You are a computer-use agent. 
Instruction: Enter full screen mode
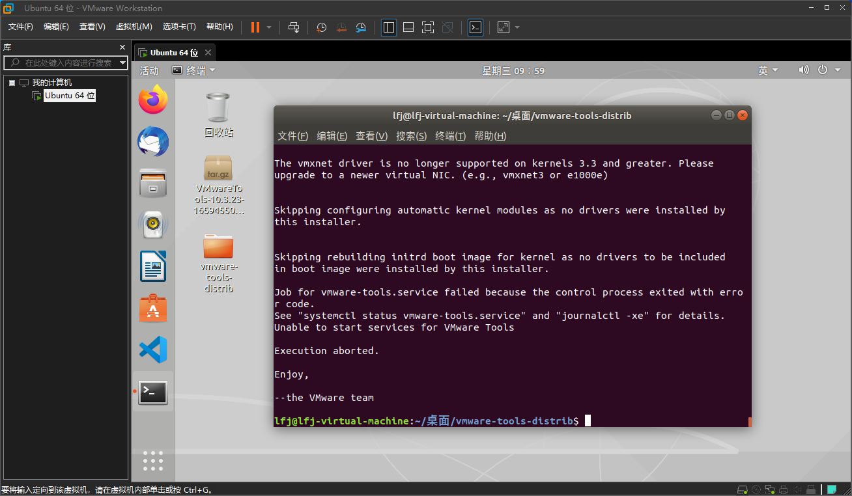(428, 27)
